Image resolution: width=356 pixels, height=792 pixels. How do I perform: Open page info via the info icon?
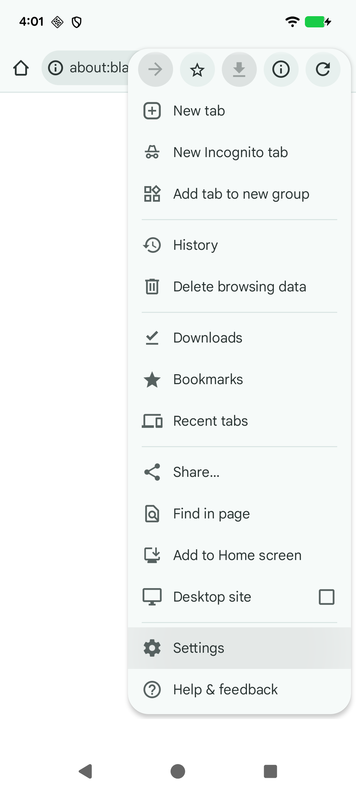(281, 69)
